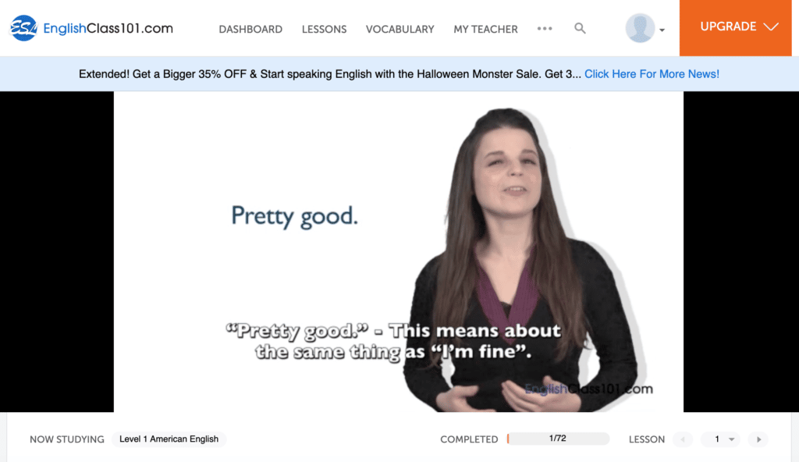Screen dimensions: 799x462
Task: Click the EnglishClass101.com site name text
Action: coord(108,28)
